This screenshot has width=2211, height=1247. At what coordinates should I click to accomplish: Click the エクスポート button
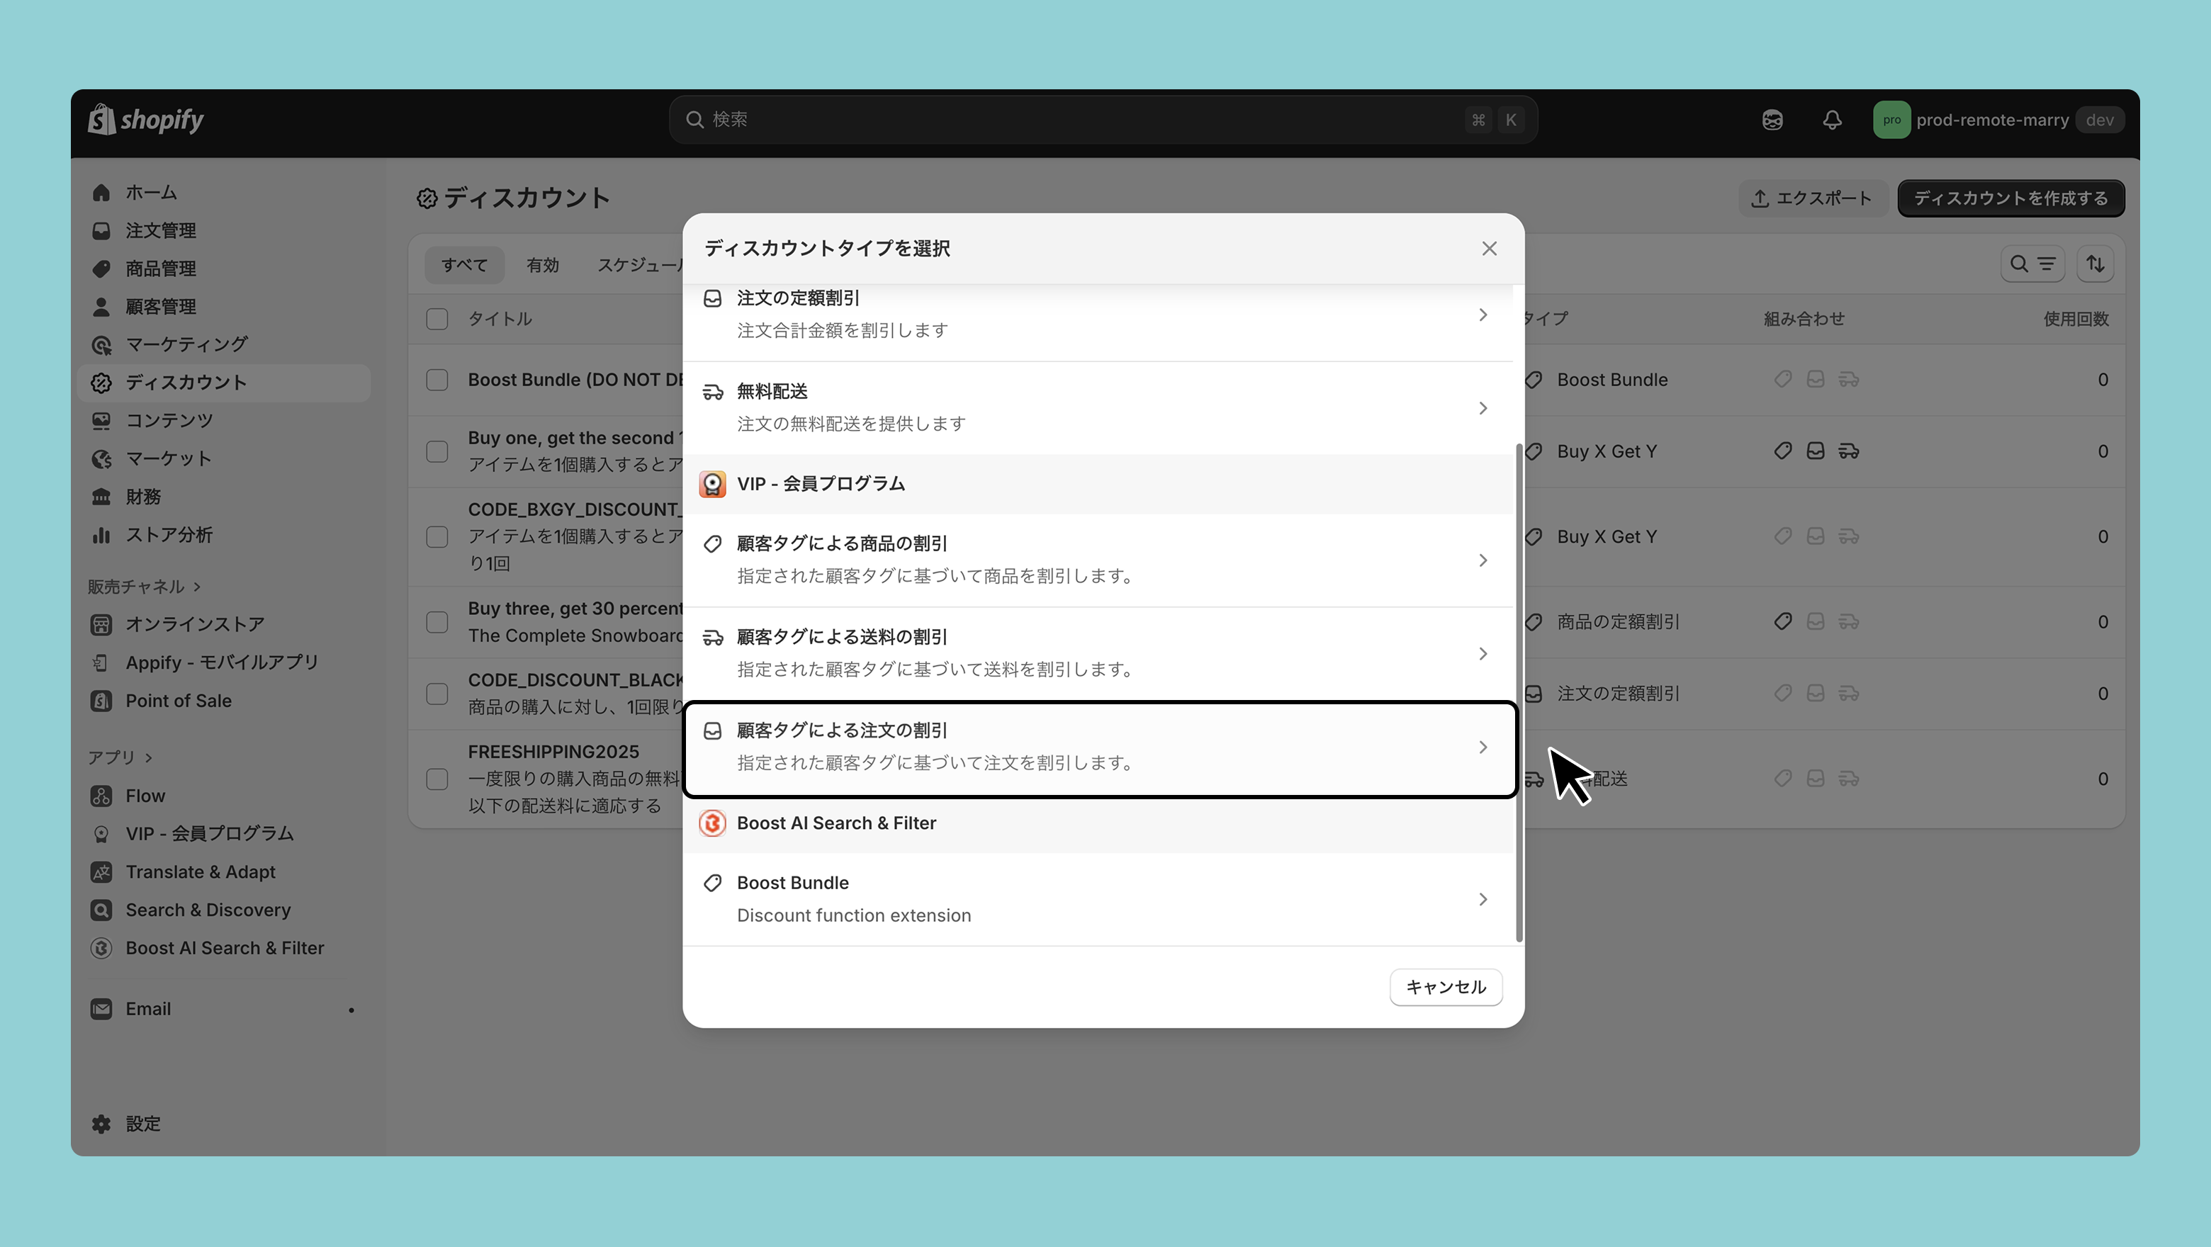1812,198
